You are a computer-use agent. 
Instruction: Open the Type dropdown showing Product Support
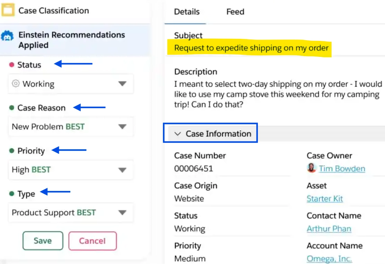click(71, 212)
